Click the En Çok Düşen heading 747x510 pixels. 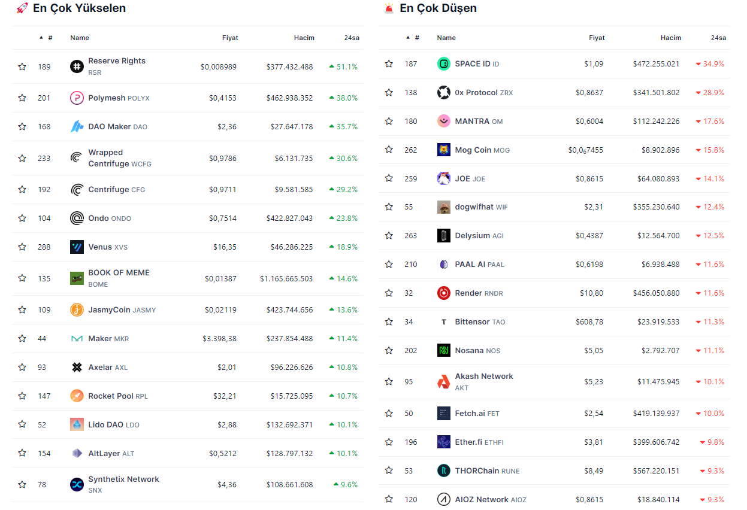438,8
